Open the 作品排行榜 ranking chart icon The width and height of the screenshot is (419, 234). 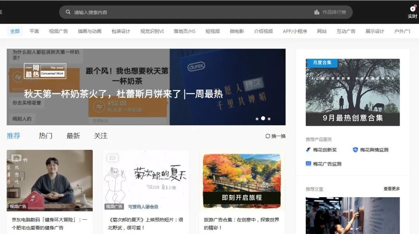click(x=317, y=12)
